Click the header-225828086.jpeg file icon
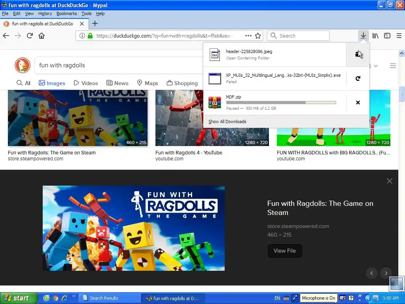This screenshot has height=304, width=405. coord(215,55)
